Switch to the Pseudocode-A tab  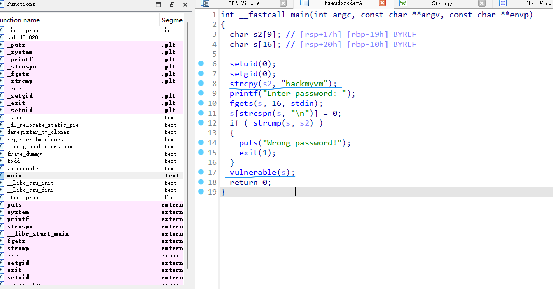(x=343, y=3)
